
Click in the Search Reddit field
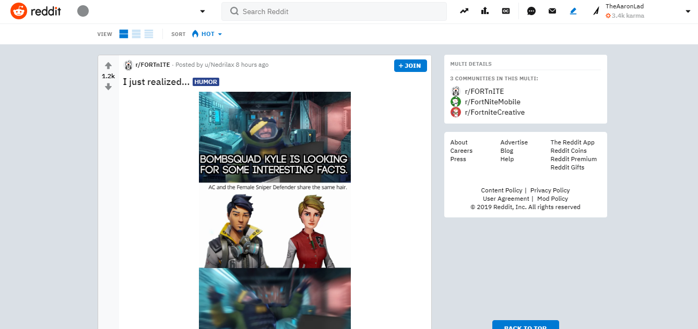(334, 11)
